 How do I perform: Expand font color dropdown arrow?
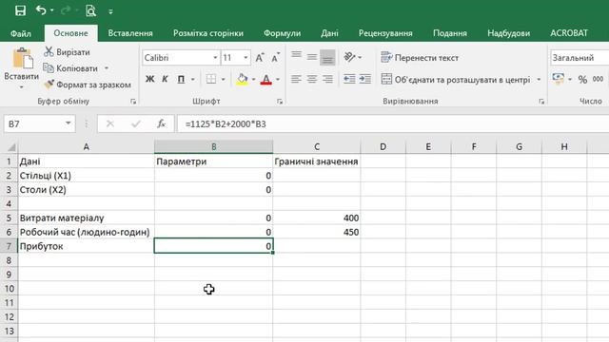pos(278,80)
